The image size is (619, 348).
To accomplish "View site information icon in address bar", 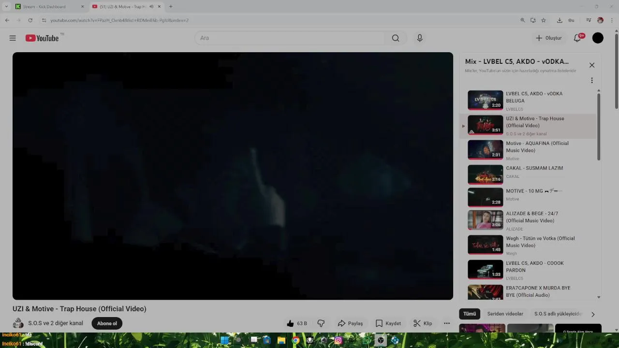I will point(44,20).
